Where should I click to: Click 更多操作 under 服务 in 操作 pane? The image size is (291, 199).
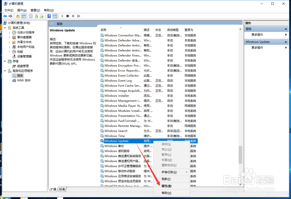point(257,35)
